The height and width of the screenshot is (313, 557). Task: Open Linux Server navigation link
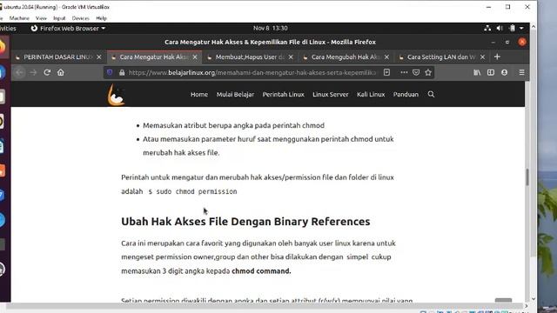point(331,95)
